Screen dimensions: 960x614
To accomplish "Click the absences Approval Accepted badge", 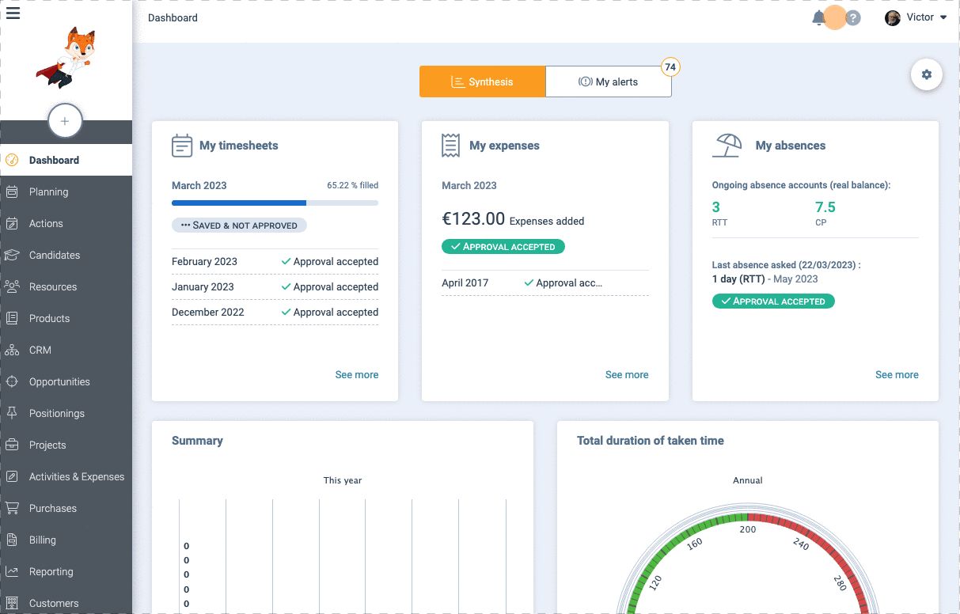I will click(x=773, y=301).
